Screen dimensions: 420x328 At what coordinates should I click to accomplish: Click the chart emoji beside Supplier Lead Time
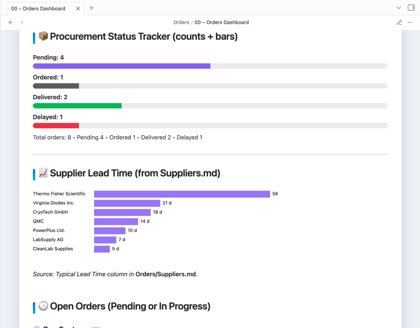(x=43, y=173)
